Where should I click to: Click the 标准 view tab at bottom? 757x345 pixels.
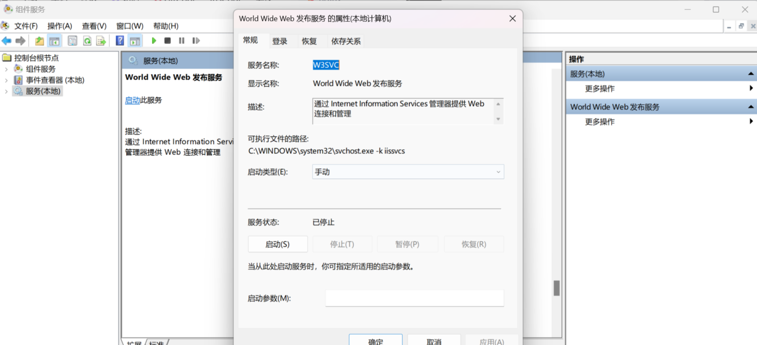(156, 342)
